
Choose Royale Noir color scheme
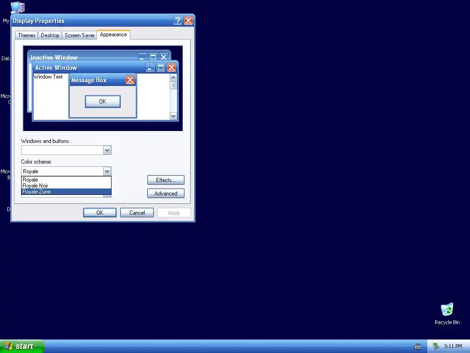pos(66,186)
